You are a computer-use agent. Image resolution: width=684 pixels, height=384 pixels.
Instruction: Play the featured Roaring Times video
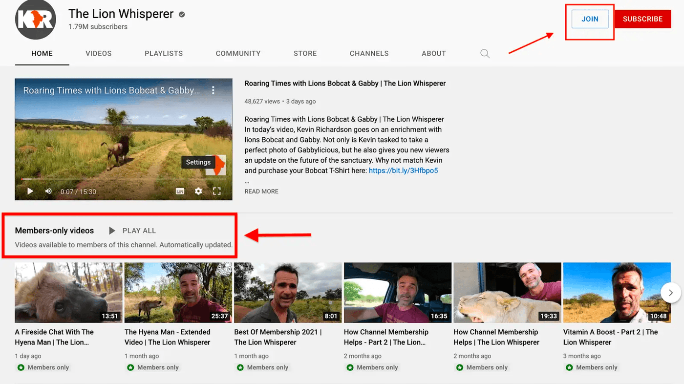(30, 191)
